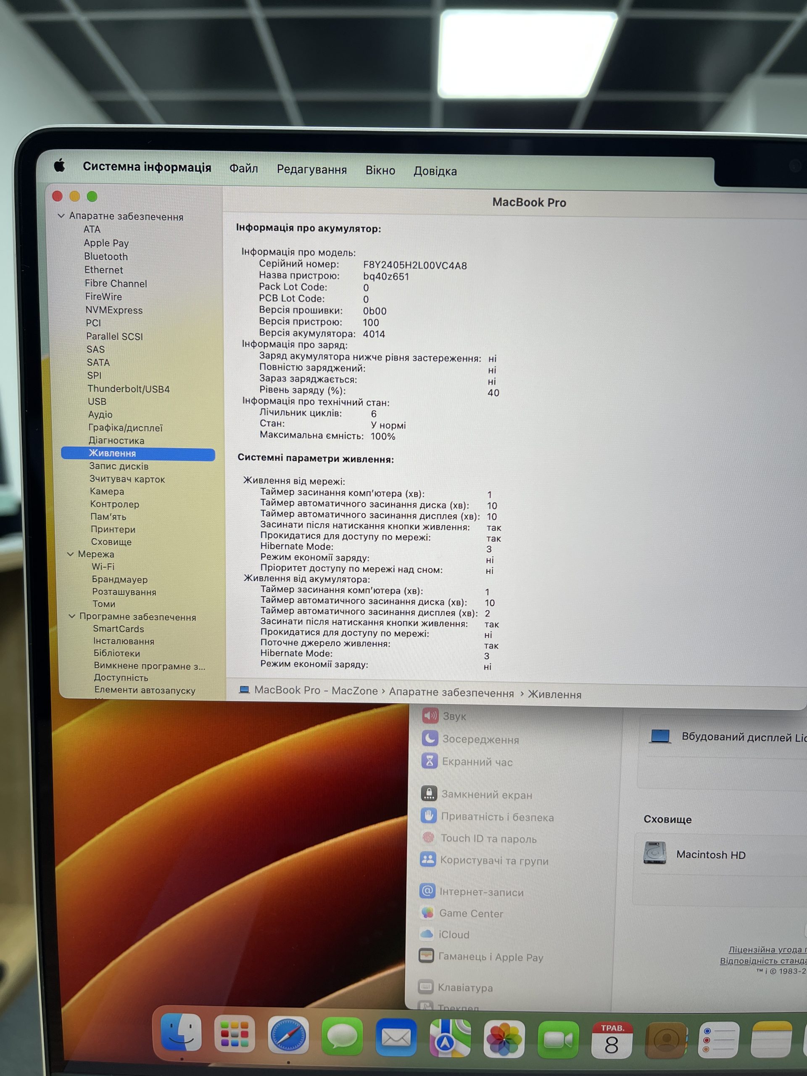Open FaceTime from the Dock

click(558, 1040)
